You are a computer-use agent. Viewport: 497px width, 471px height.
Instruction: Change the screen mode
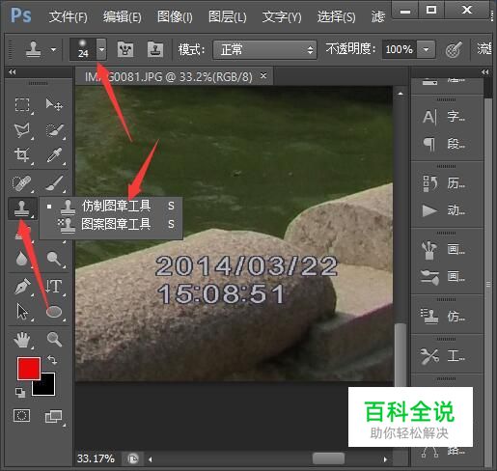(x=53, y=416)
